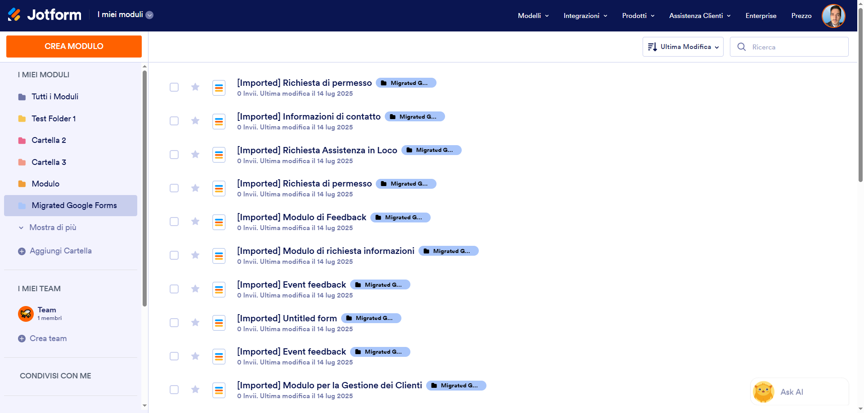Click the pink Cartella 2 folder icon

[x=22, y=140]
